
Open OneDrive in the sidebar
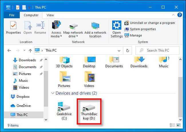[x=21, y=106]
